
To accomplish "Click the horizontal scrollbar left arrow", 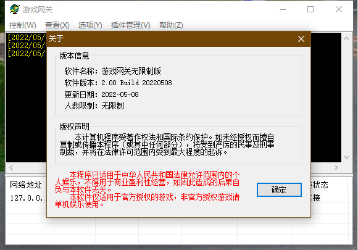I will coord(11,167).
